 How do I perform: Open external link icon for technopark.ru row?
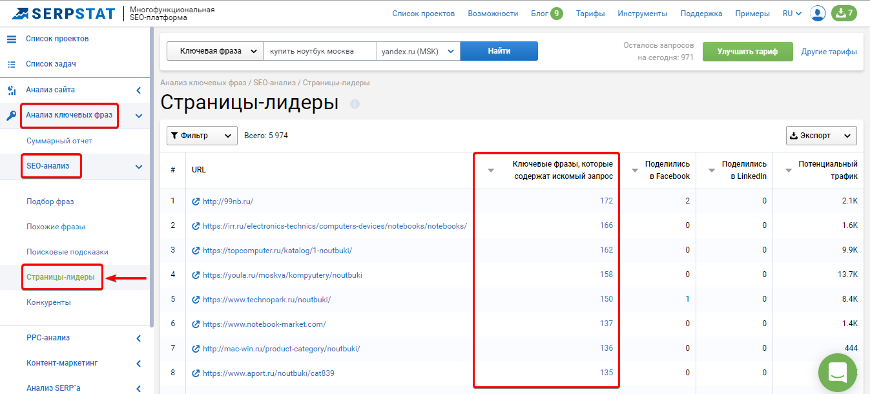tap(196, 300)
